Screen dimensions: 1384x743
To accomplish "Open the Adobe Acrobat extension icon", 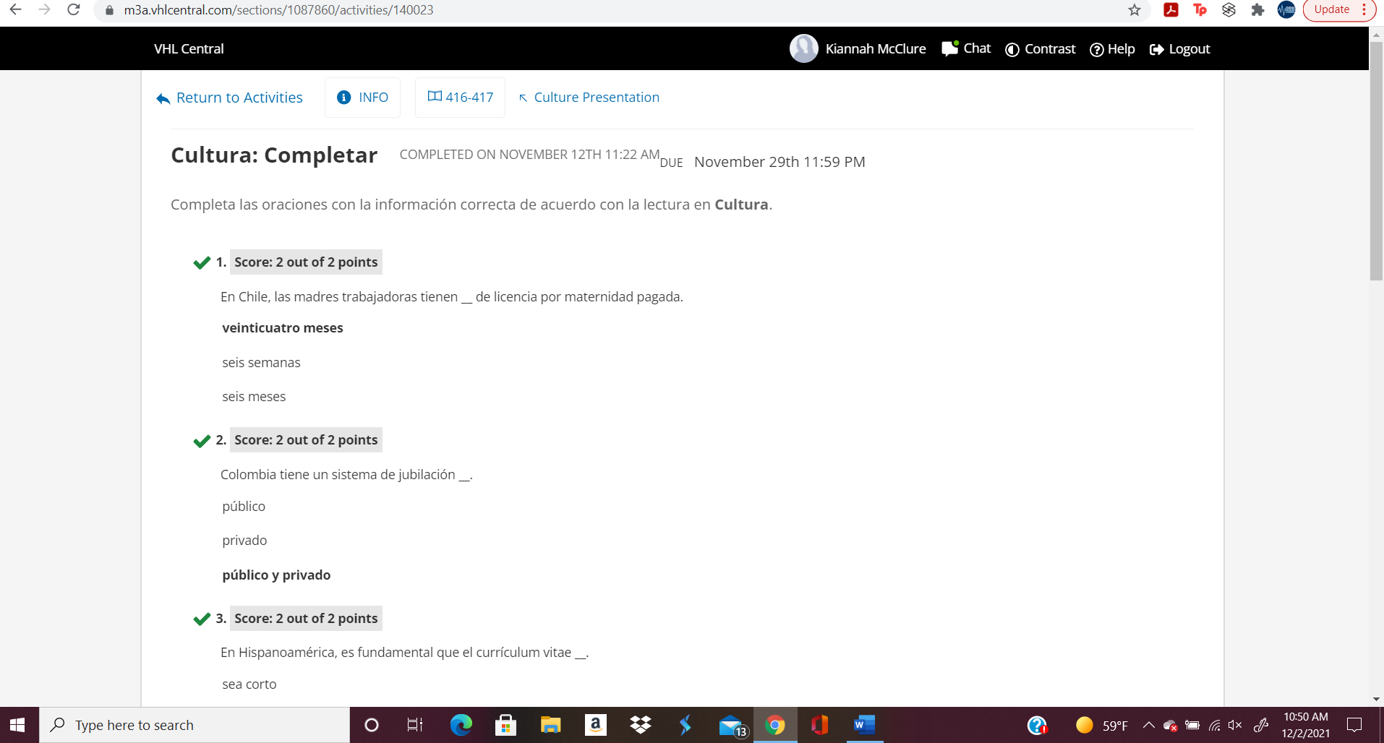I will (x=1171, y=10).
